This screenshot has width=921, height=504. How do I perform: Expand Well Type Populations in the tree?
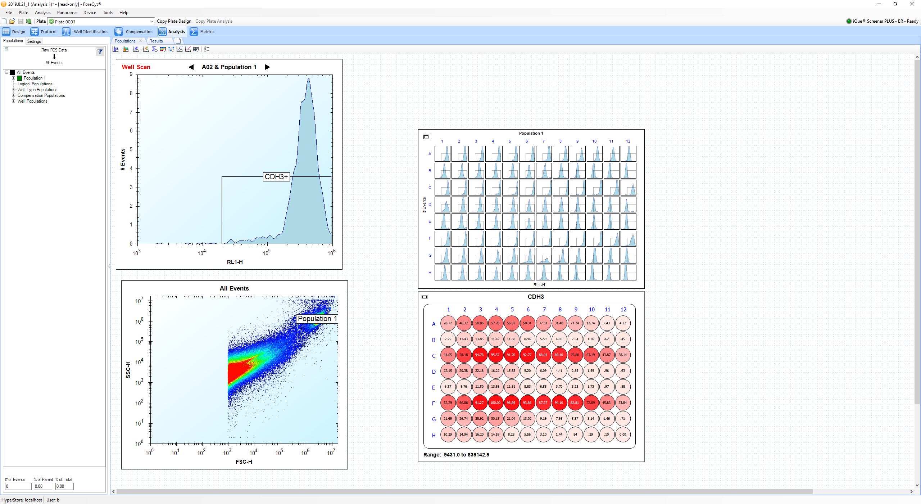coord(13,89)
